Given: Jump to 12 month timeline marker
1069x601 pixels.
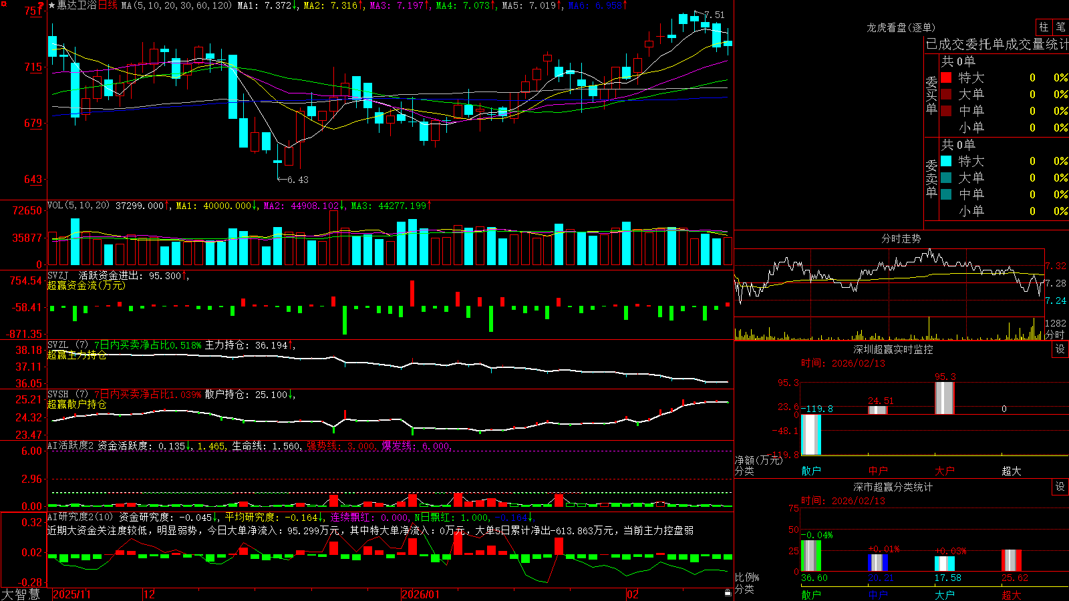Looking at the screenshot, I should click(x=150, y=594).
